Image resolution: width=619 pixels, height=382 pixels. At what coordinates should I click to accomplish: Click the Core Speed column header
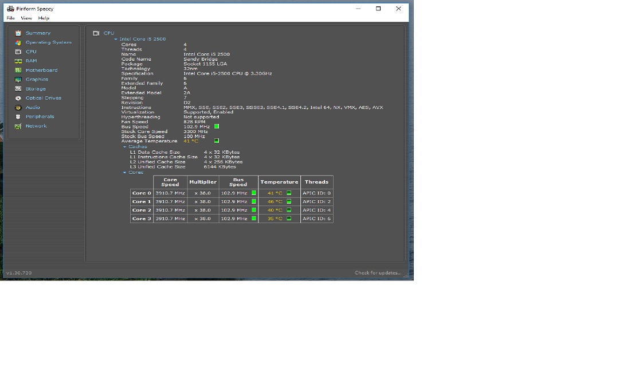[x=170, y=182]
